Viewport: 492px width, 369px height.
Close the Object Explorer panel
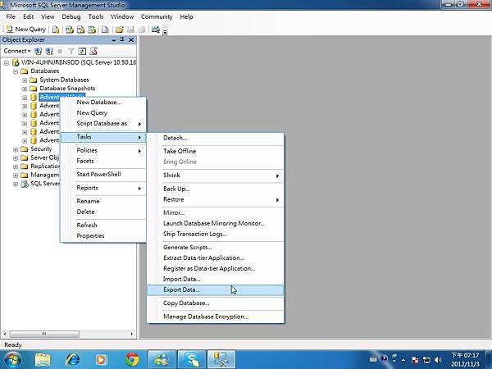tap(131, 39)
